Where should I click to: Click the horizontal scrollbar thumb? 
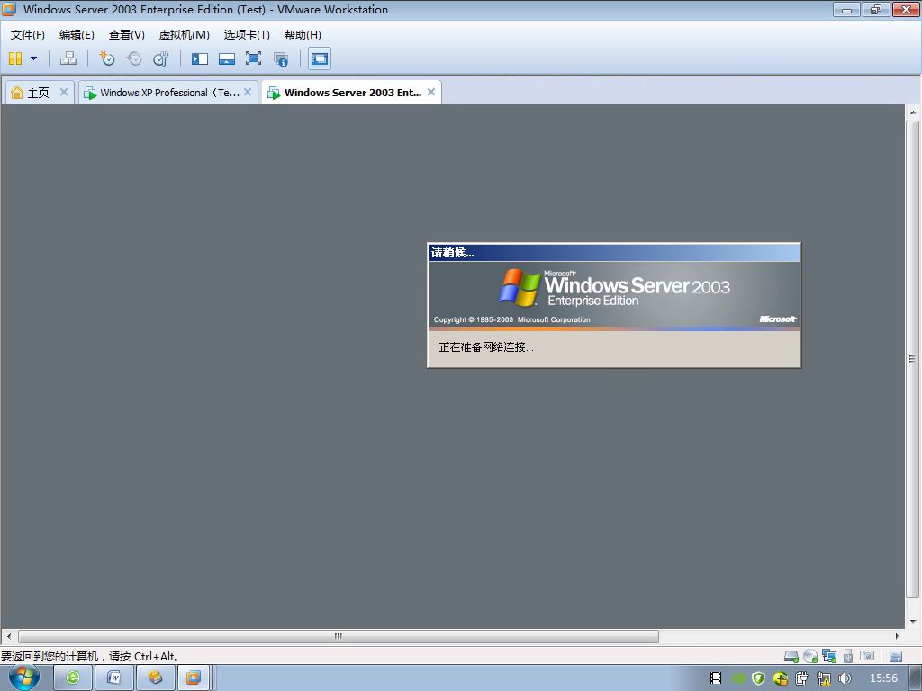coord(339,636)
